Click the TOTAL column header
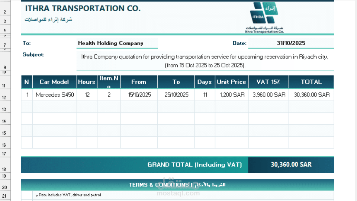The height and width of the screenshot is (201, 357). click(x=311, y=82)
